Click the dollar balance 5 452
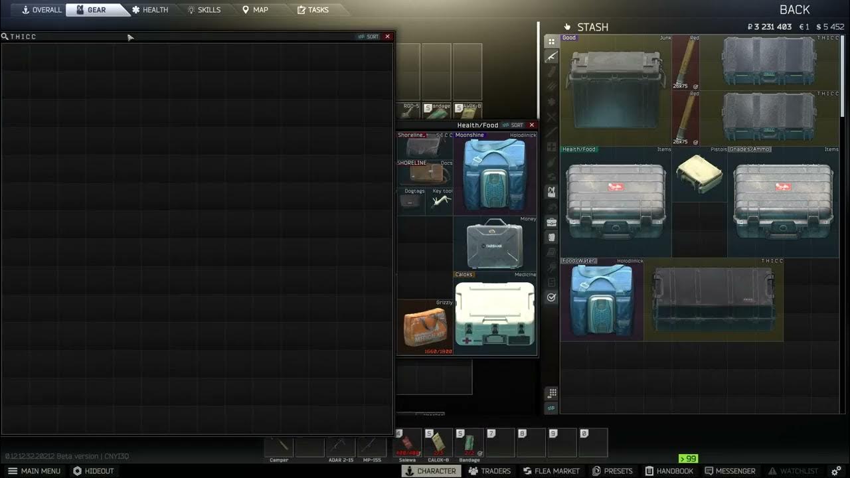This screenshot has width=850, height=478. 830,27
